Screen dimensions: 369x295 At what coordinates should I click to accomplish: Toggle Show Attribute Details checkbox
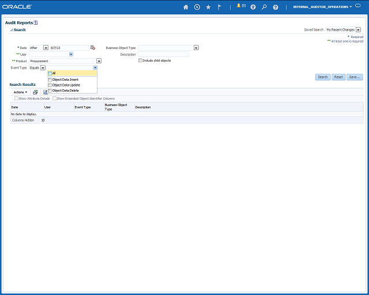16,99
